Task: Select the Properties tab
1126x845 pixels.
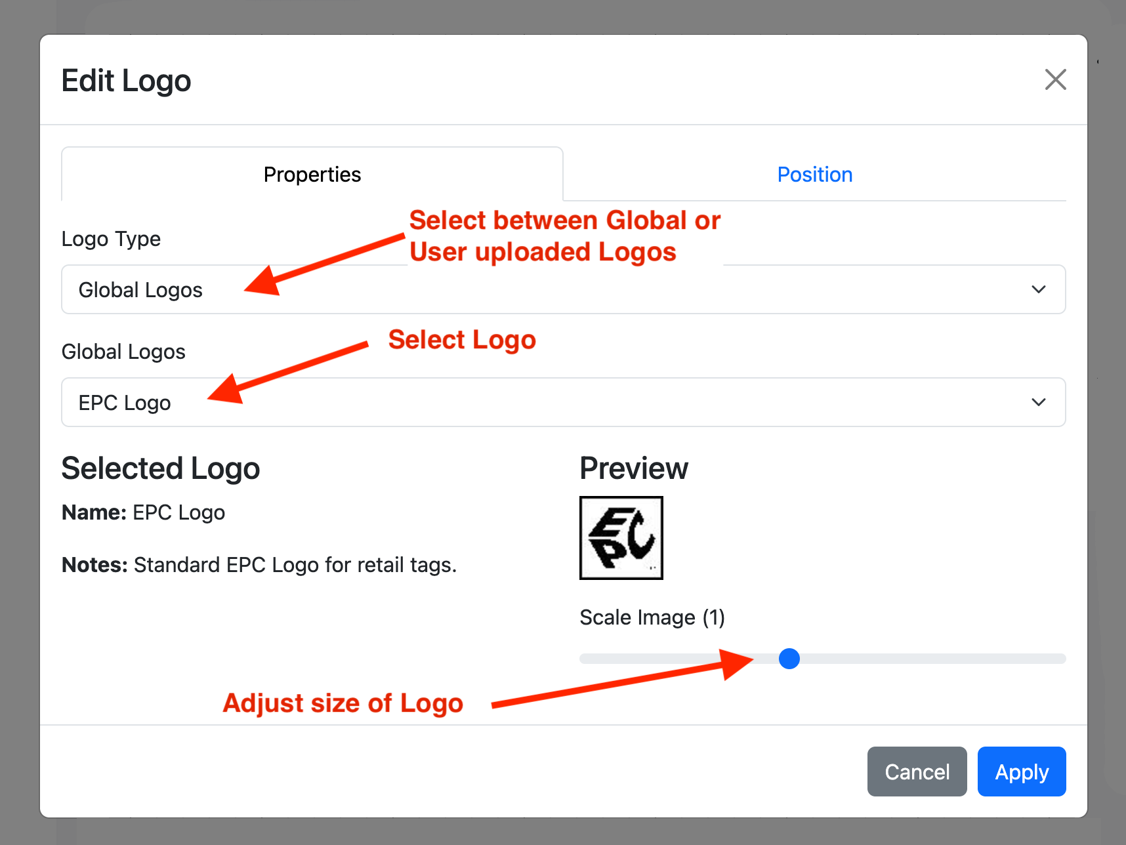Action: click(312, 175)
